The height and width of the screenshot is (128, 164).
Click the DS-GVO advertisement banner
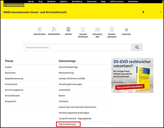pos(132,75)
